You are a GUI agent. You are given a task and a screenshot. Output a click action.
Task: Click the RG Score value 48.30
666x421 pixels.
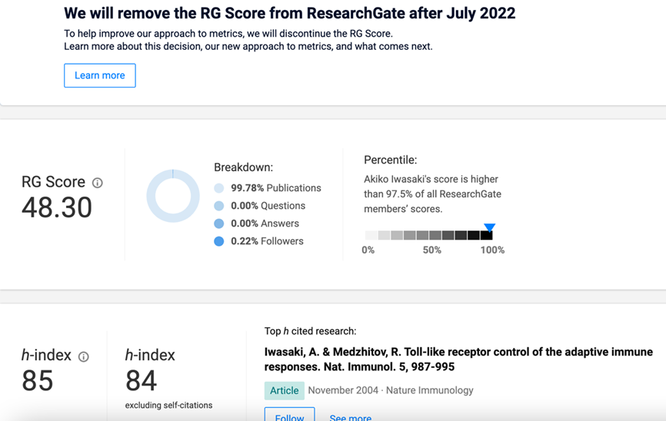(x=57, y=207)
